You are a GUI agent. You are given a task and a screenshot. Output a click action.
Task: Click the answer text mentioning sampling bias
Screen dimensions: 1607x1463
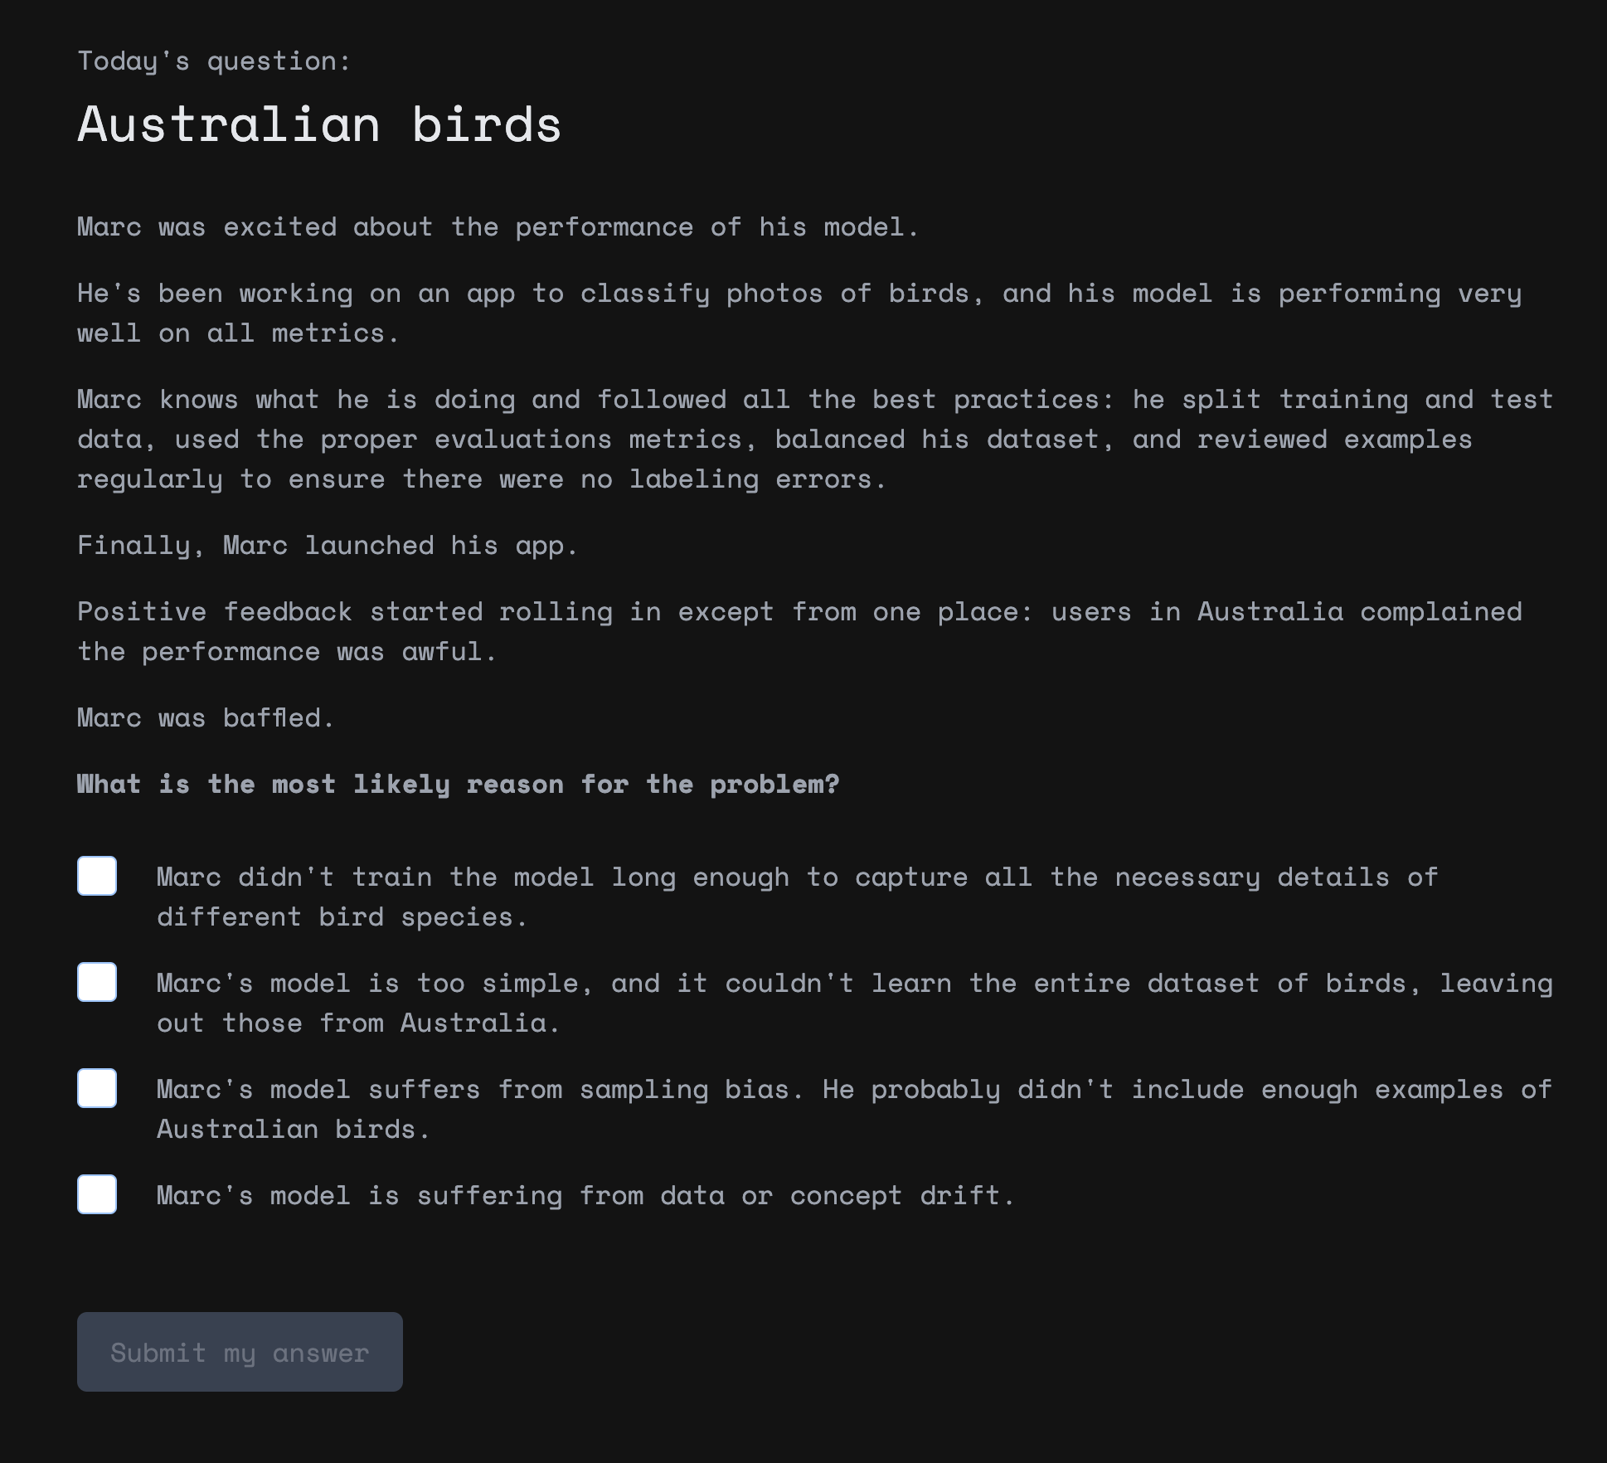pos(854,1109)
